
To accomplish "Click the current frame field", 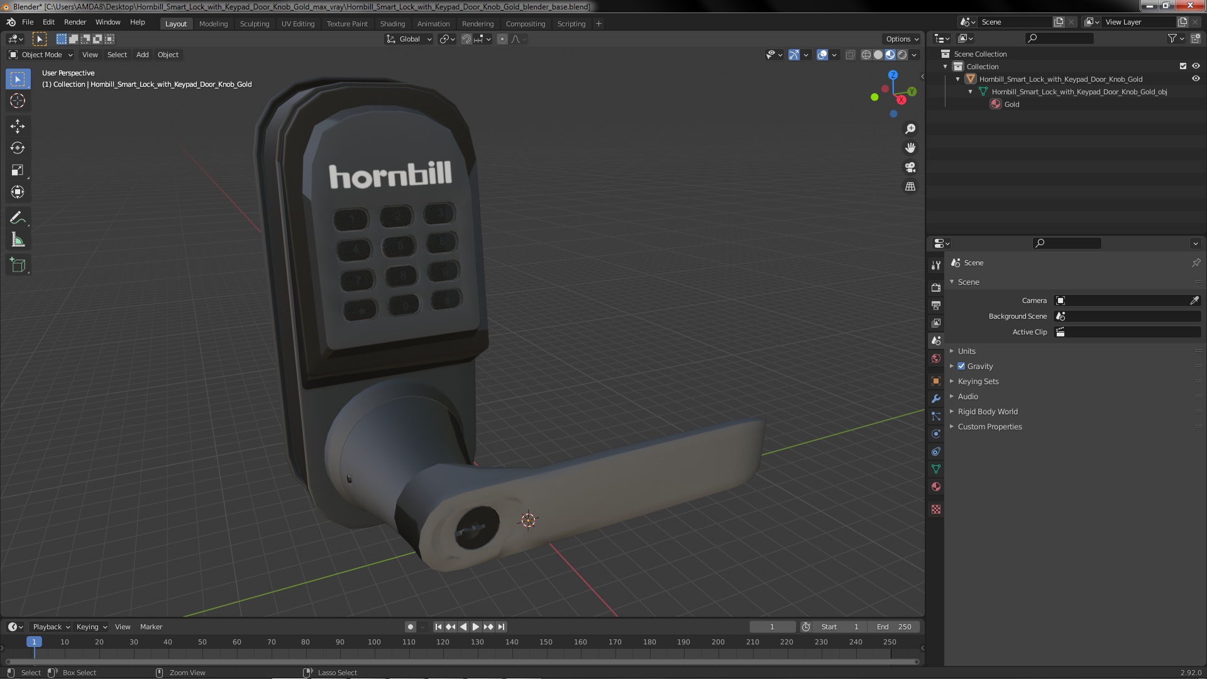I will click(x=772, y=627).
